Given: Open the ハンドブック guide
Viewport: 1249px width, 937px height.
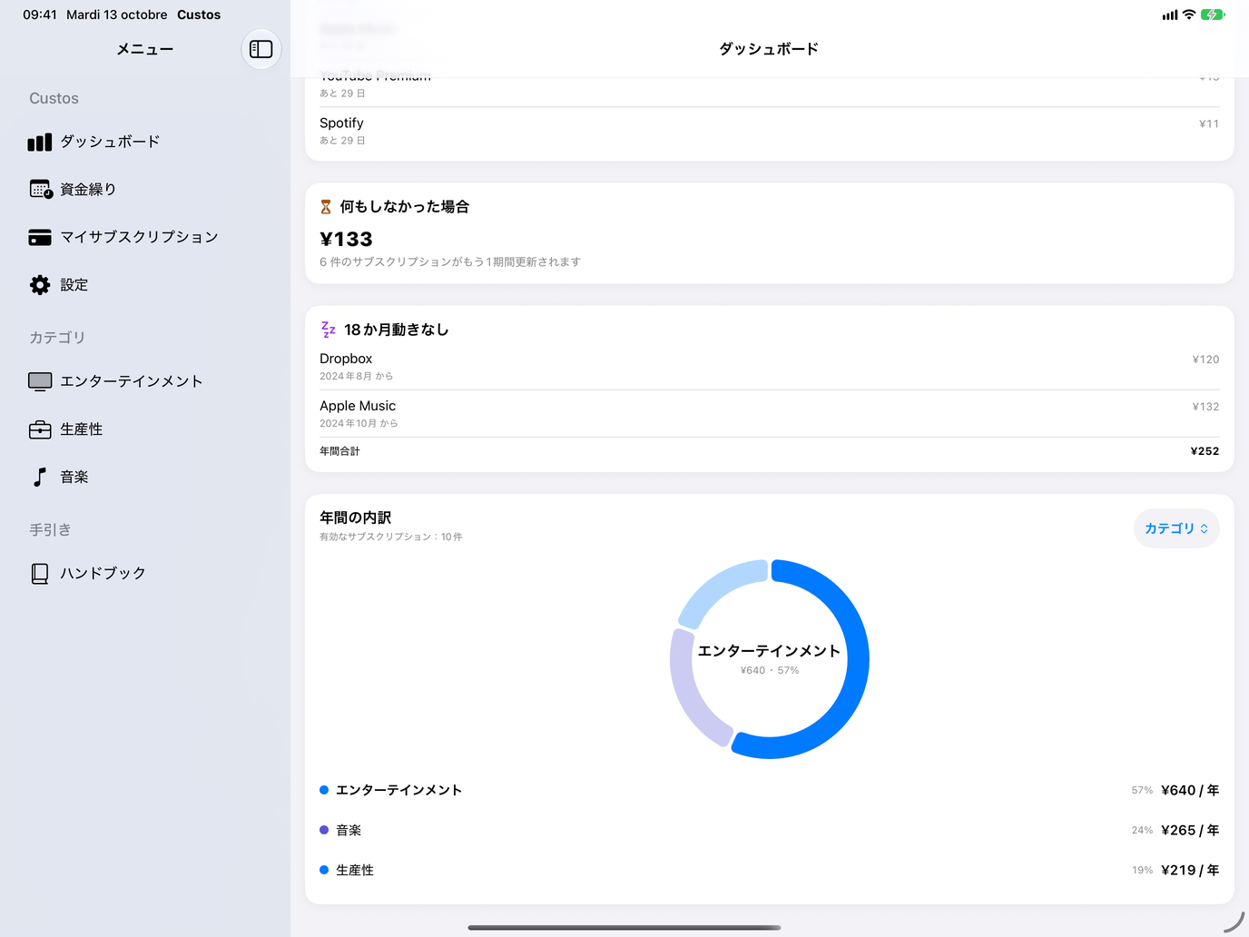Looking at the screenshot, I should click(145, 574).
